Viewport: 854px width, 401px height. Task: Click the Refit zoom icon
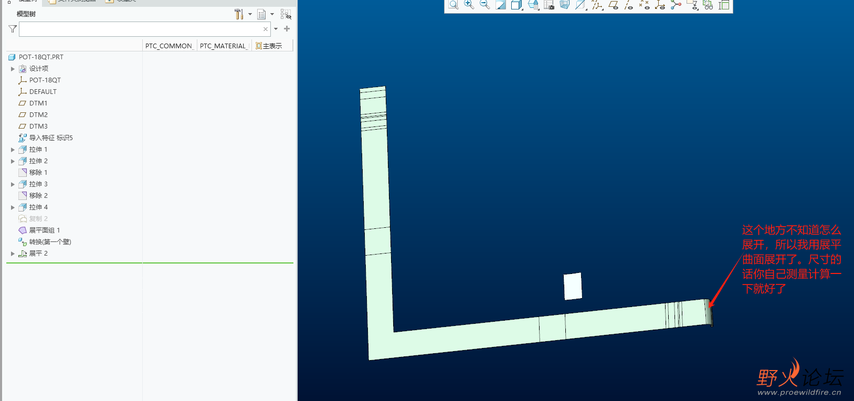tap(453, 5)
